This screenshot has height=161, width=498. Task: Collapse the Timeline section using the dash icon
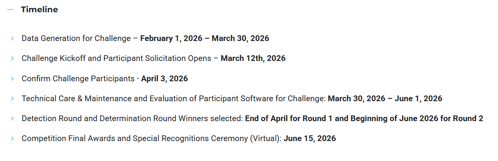[x=10, y=10]
